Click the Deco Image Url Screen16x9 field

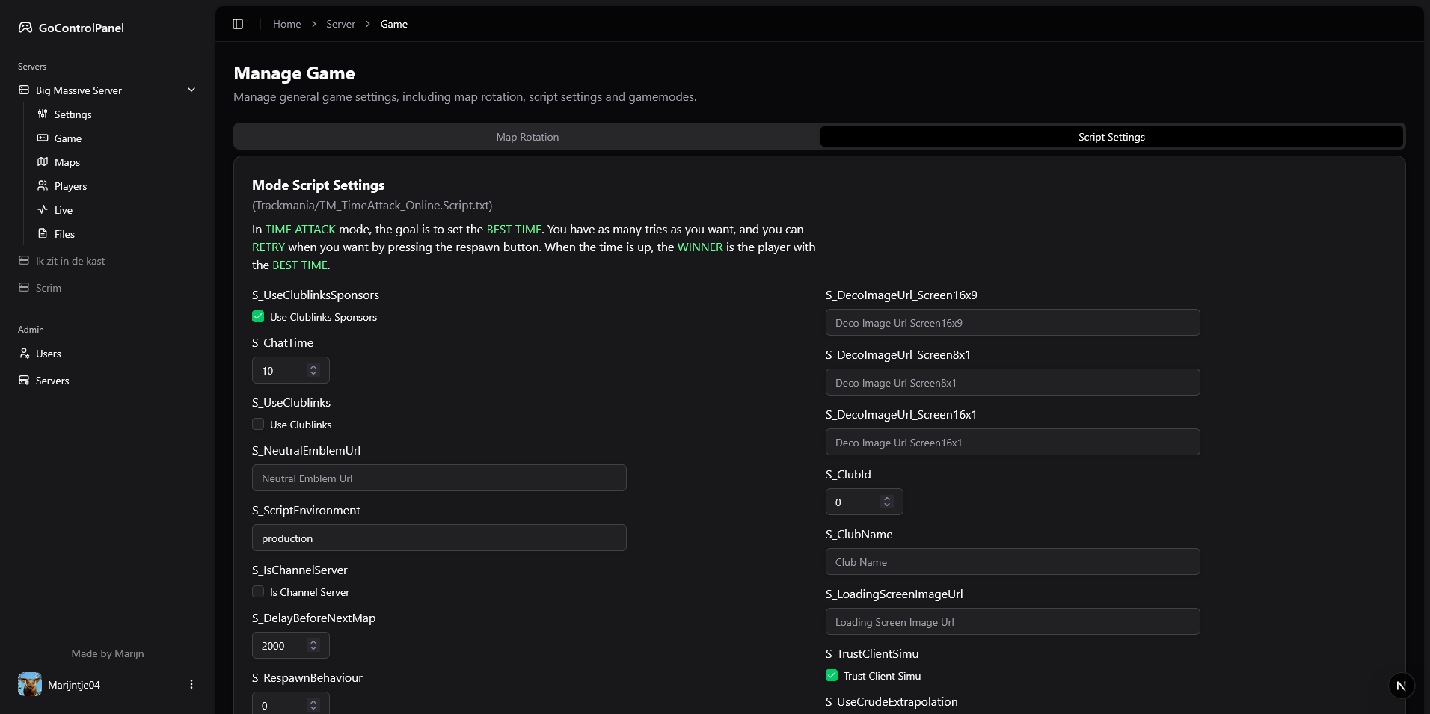(x=1013, y=322)
